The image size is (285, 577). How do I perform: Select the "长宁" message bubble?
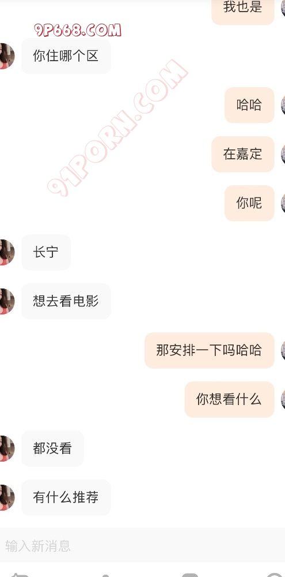tap(46, 252)
